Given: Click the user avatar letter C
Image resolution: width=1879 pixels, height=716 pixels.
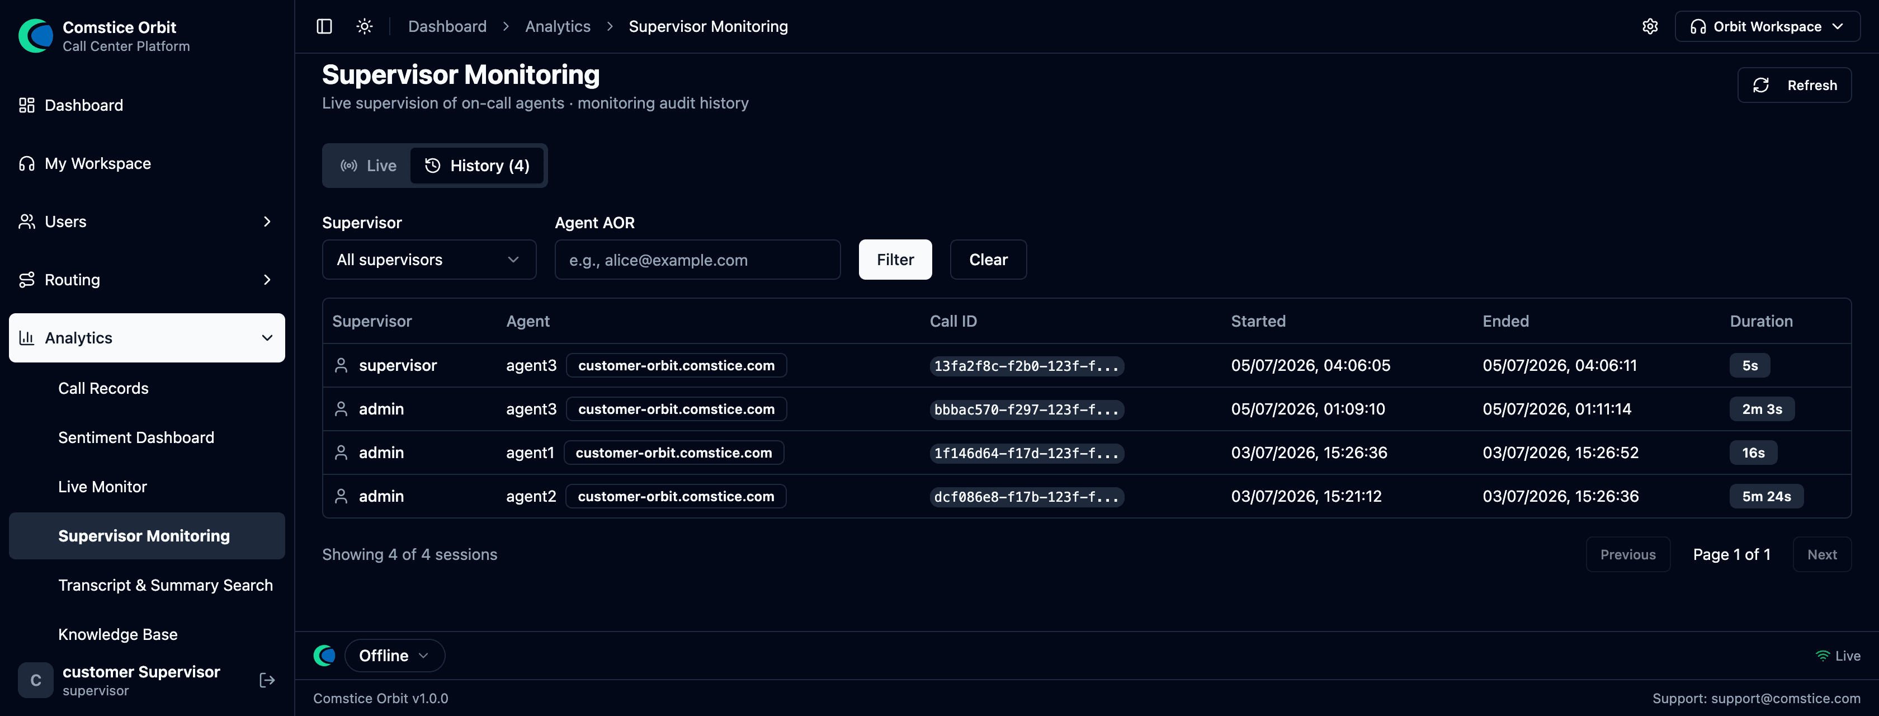Looking at the screenshot, I should click(36, 680).
